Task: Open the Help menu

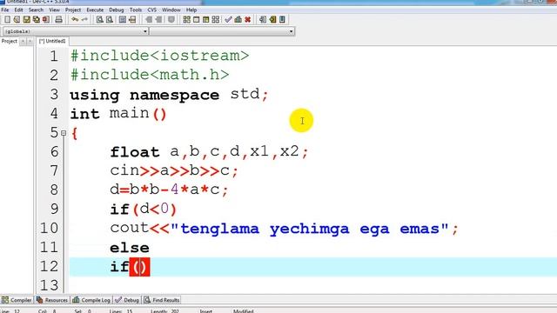Action: tap(191, 10)
